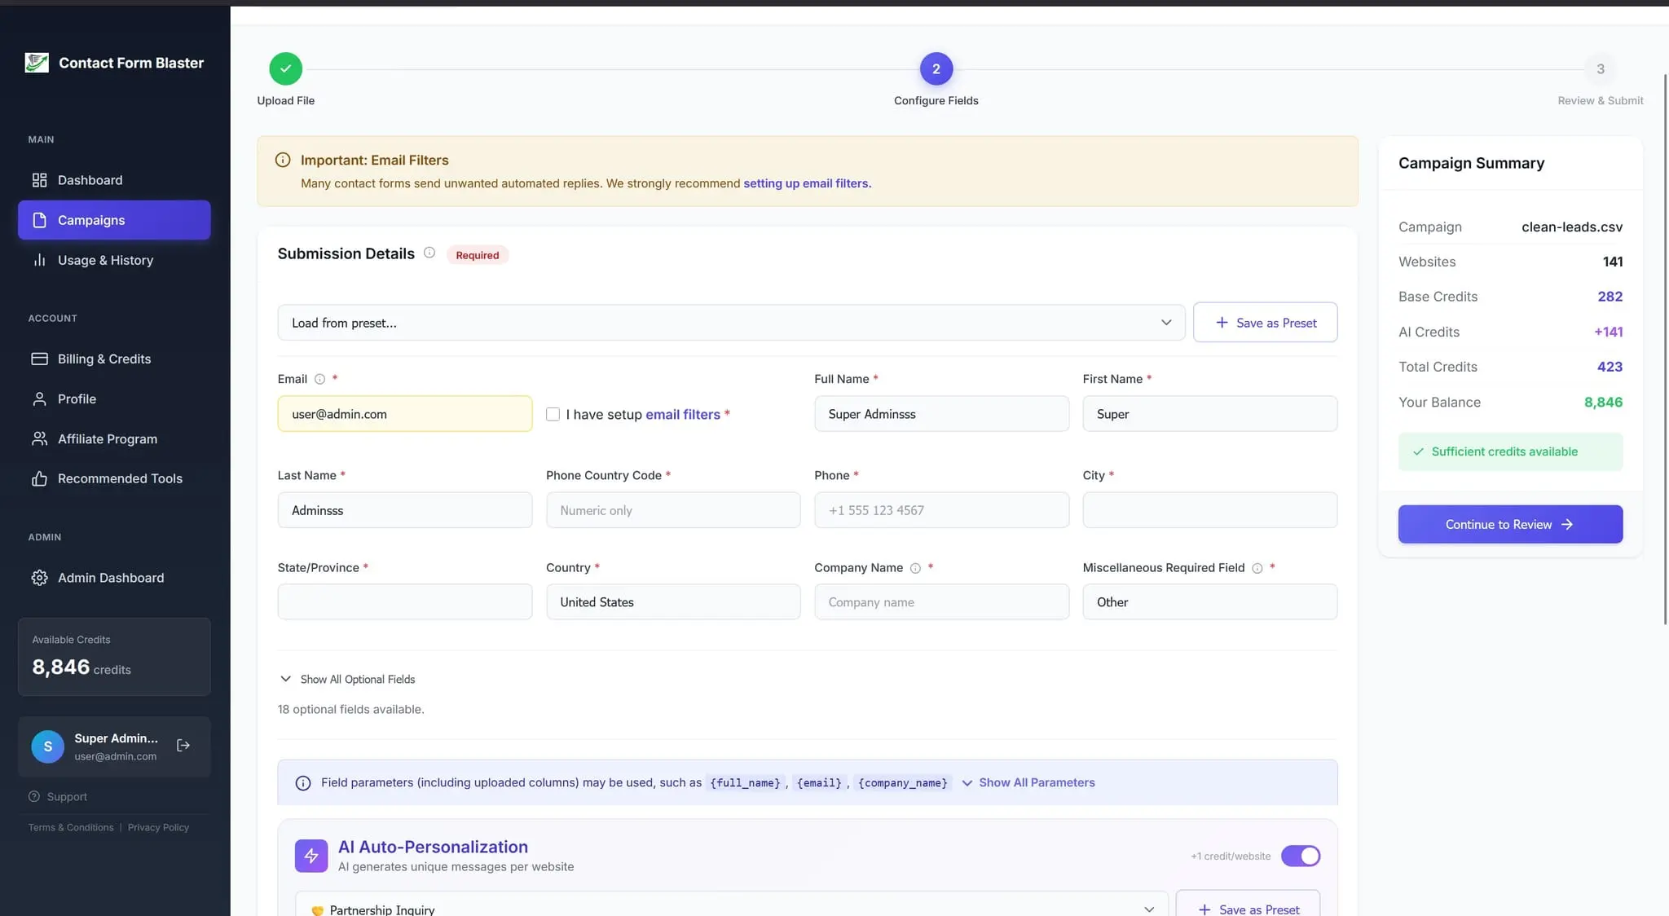Click the info icon beside Email label

click(x=320, y=379)
